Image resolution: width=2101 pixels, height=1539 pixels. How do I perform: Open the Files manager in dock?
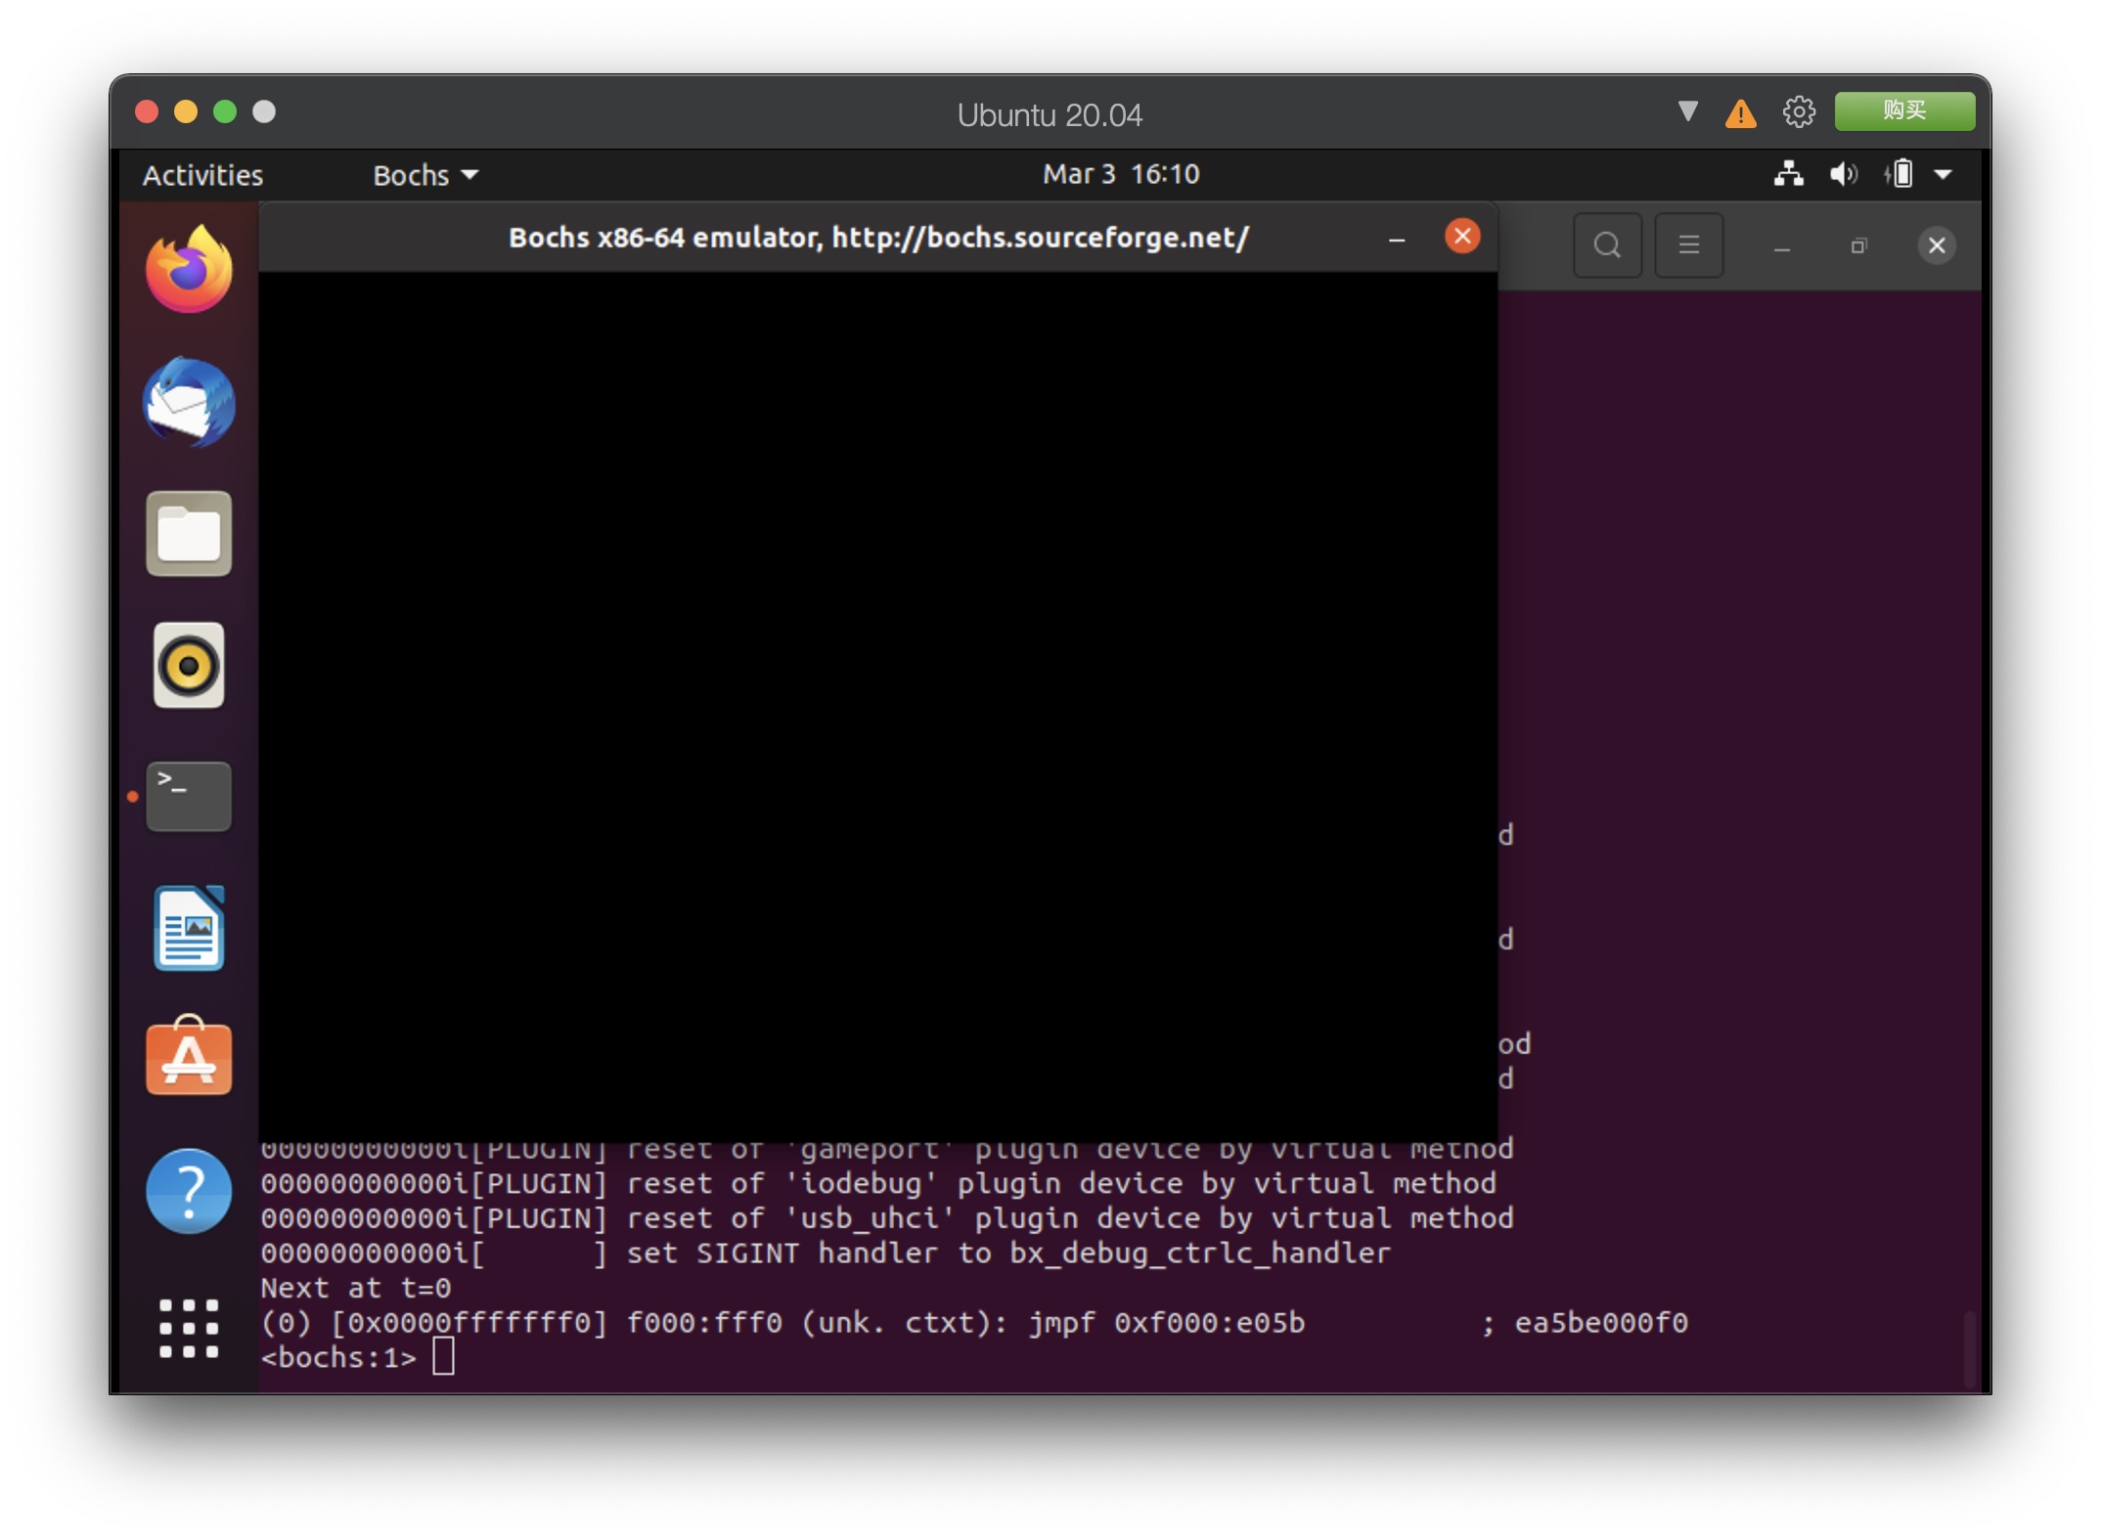(189, 534)
